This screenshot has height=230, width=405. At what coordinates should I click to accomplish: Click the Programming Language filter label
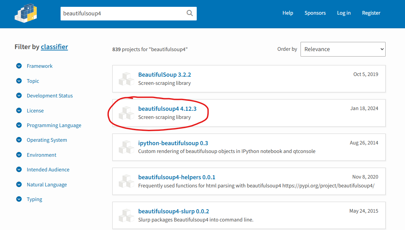point(54,125)
